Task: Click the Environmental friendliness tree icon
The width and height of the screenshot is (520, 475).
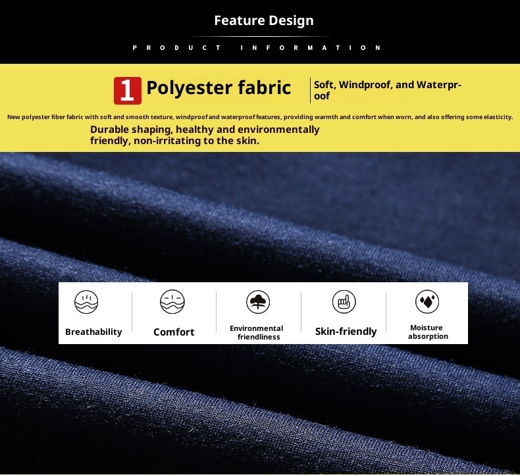Action: click(258, 302)
